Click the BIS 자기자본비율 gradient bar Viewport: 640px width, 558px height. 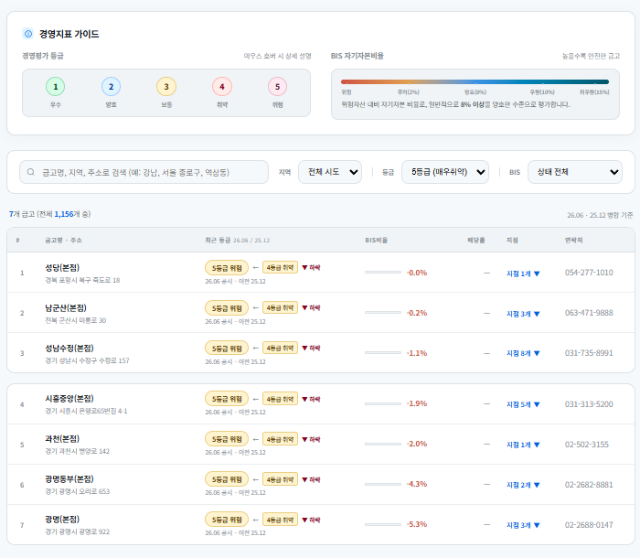(475, 81)
